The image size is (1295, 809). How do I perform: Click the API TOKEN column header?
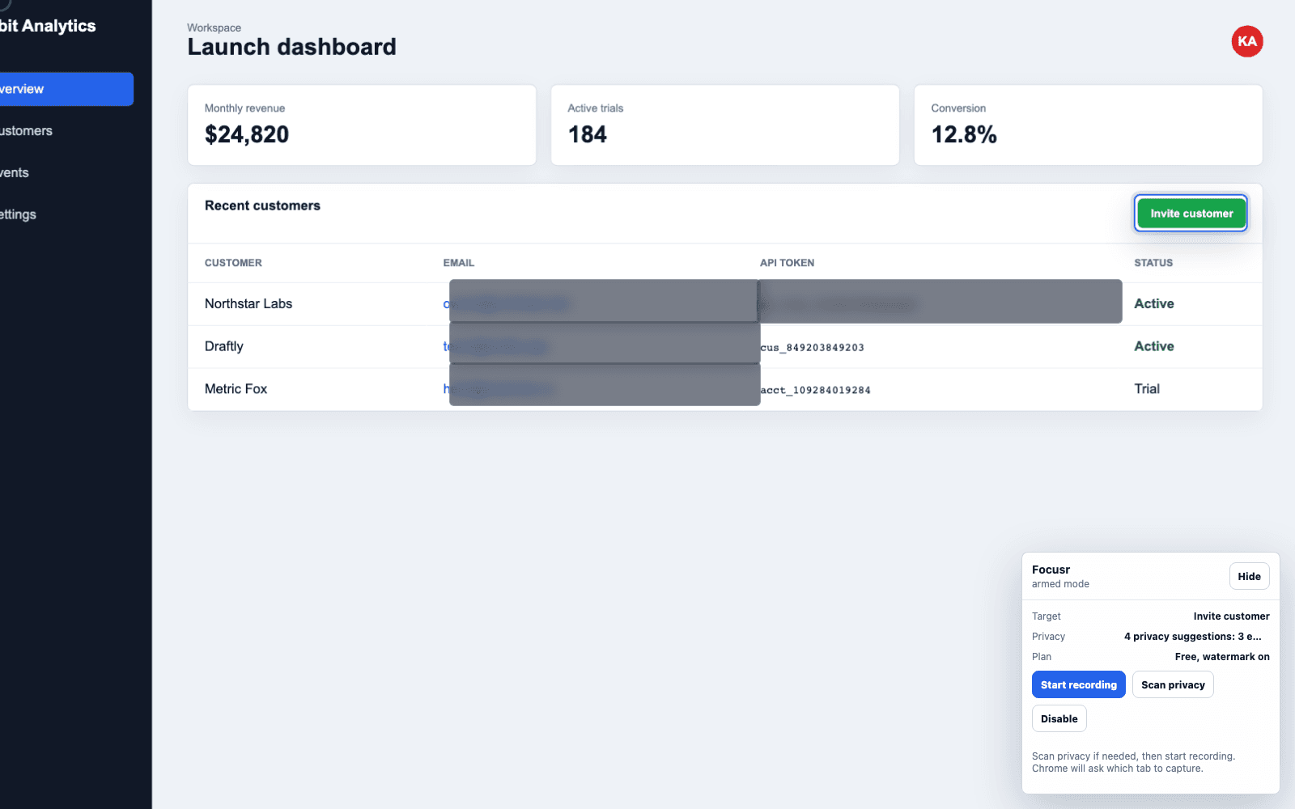coord(787,263)
